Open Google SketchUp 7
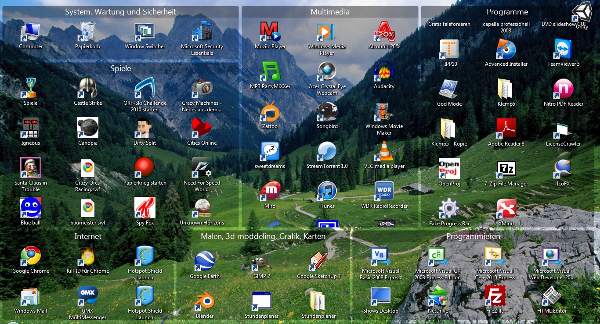 (x=318, y=261)
